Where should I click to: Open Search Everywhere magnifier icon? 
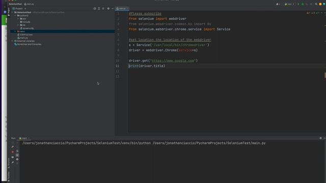point(316,4)
